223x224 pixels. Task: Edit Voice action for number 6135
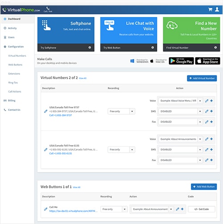click(206, 139)
